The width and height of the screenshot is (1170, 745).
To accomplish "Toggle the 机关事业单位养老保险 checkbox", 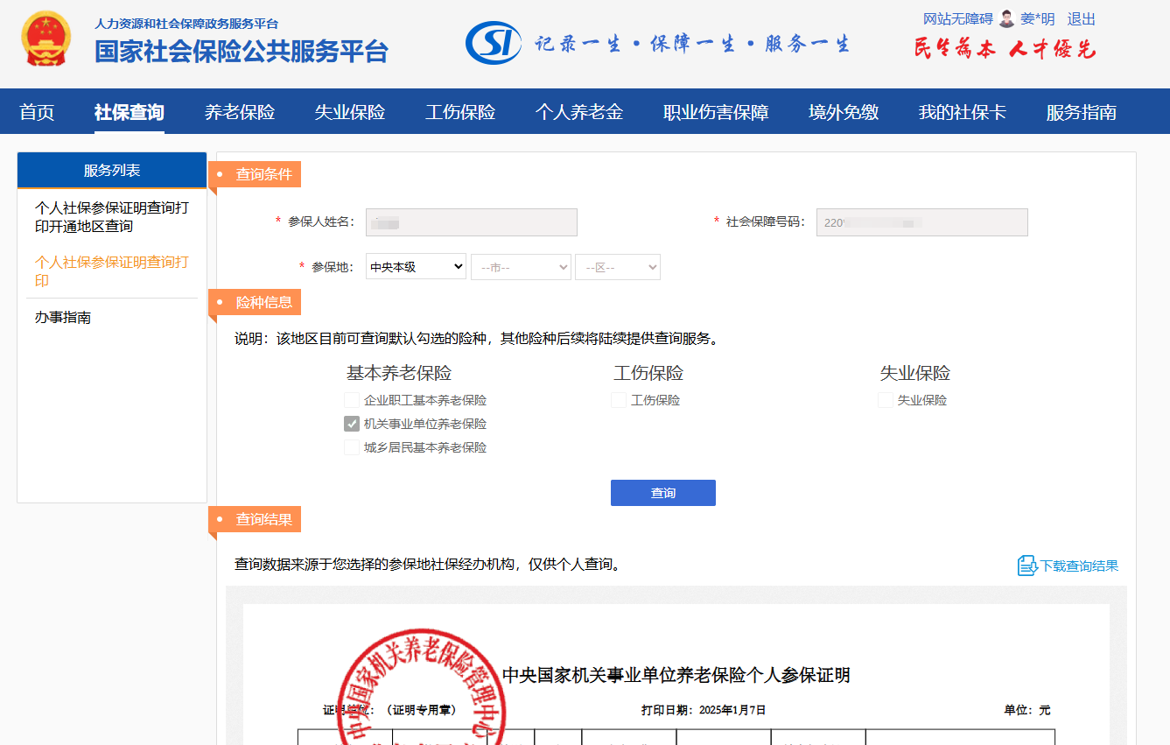I will pos(352,424).
